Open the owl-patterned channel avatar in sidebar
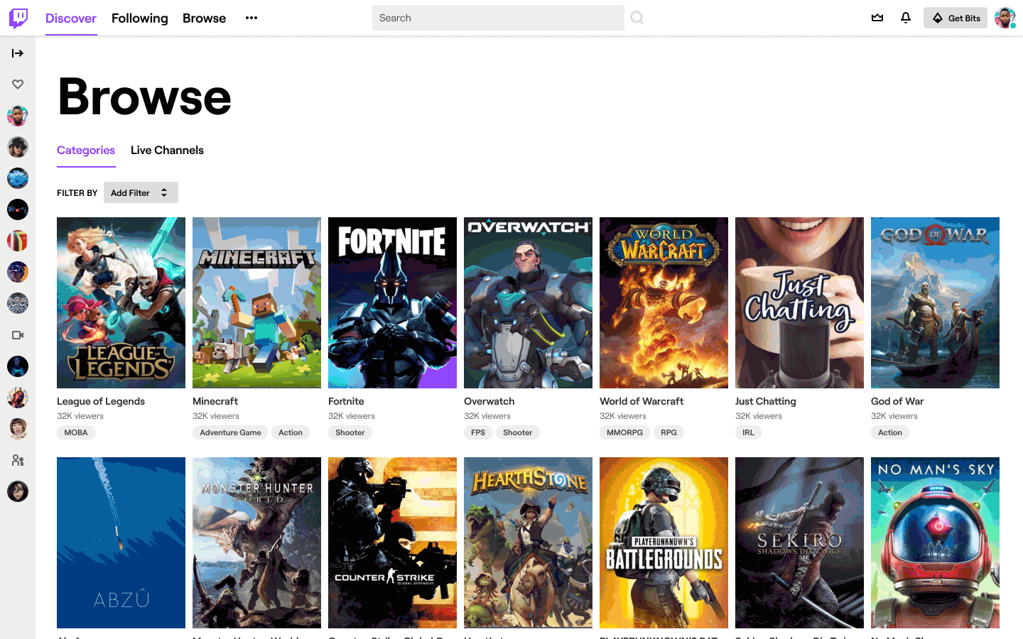Image resolution: width=1023 pixels, height=639 pixels. [x=18, y=303]
